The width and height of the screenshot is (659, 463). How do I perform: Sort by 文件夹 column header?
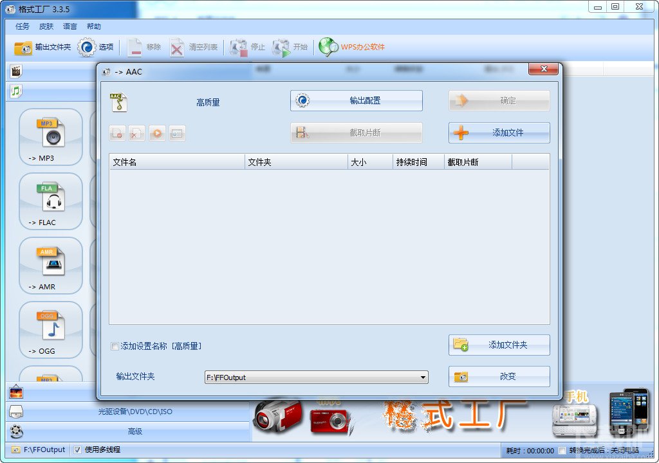coord(296,162)
